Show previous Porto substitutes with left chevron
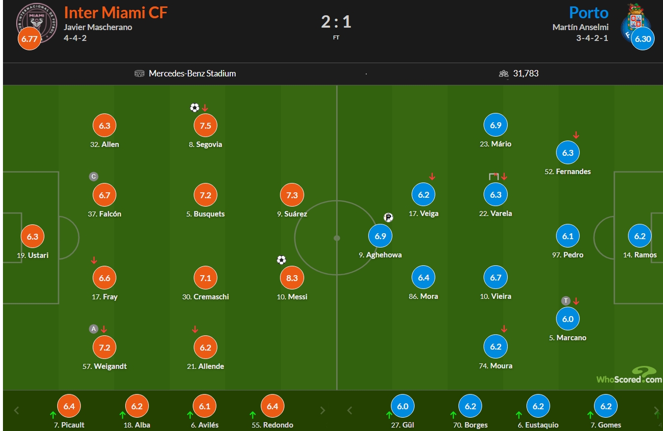The width and height of the screenshot is (663, 431). tap(350, 410)
